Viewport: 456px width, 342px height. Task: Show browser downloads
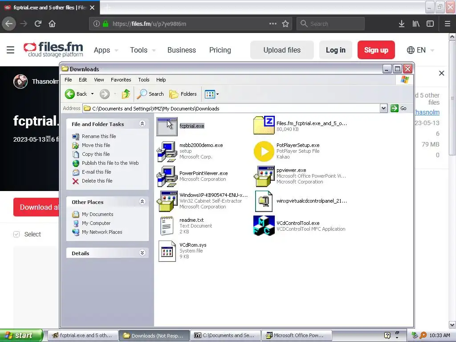(401, 24)
